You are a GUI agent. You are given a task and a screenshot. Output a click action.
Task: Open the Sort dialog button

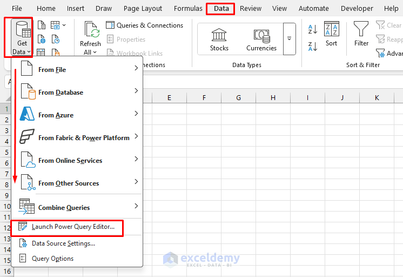(x=332, y=34)
